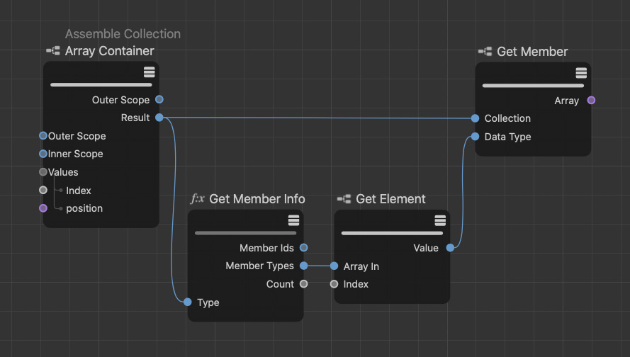This screenshot has width=630, height=357.
Task: Click the f:x icon beside Get Member Info
Action: coord(197,199)
